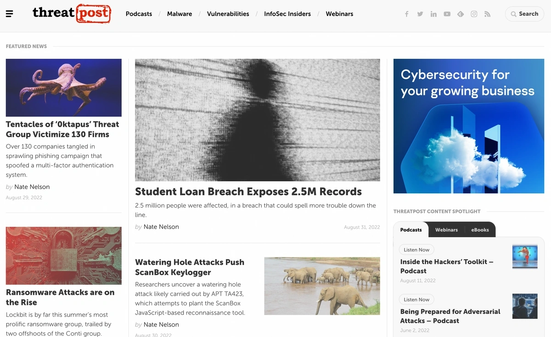Click the 'June 2, 2022' podcast date
Image resolution: width=551 pixels, height=337 pixels.
point(415,330)
